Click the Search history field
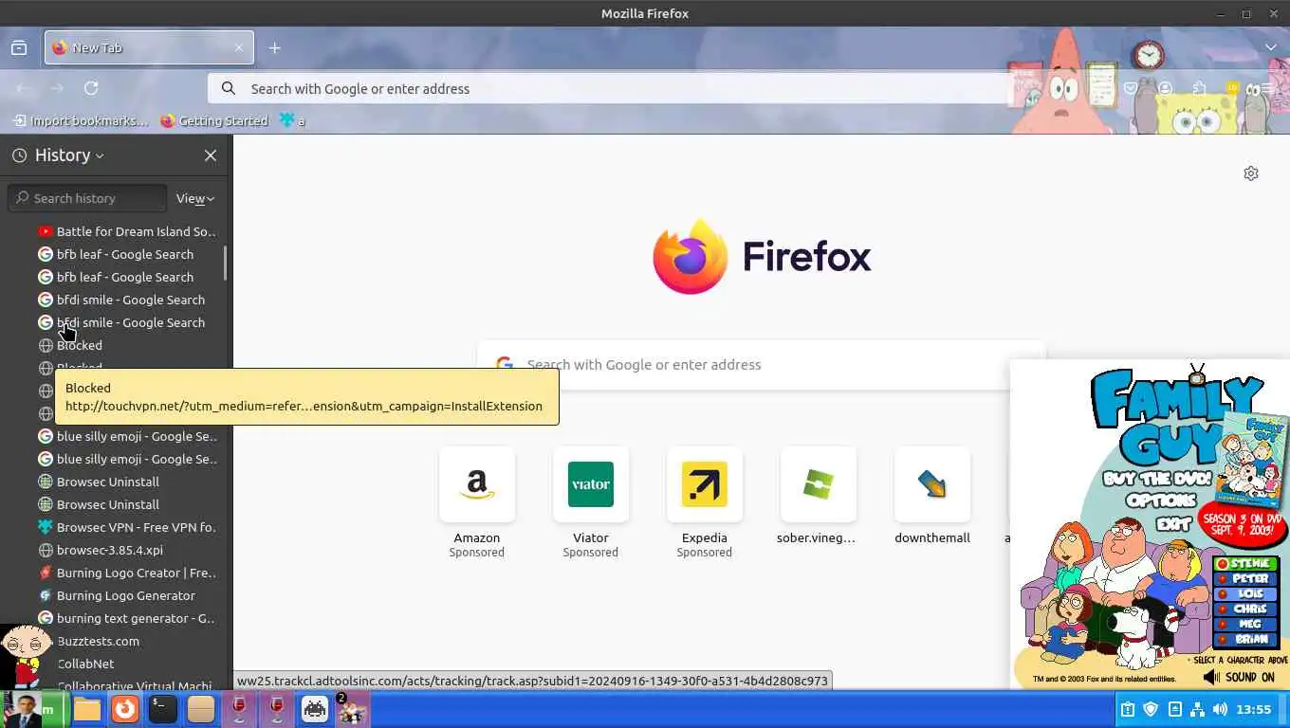1290x728 pixels. (87, 198)
